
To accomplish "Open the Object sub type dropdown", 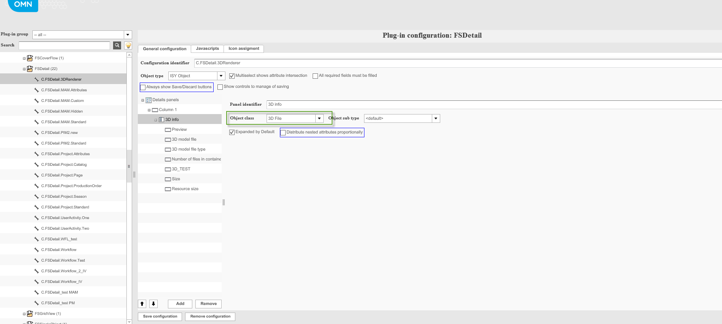I will [x=436, y=118].
